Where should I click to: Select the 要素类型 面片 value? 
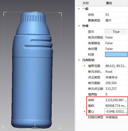pos(108,20)
